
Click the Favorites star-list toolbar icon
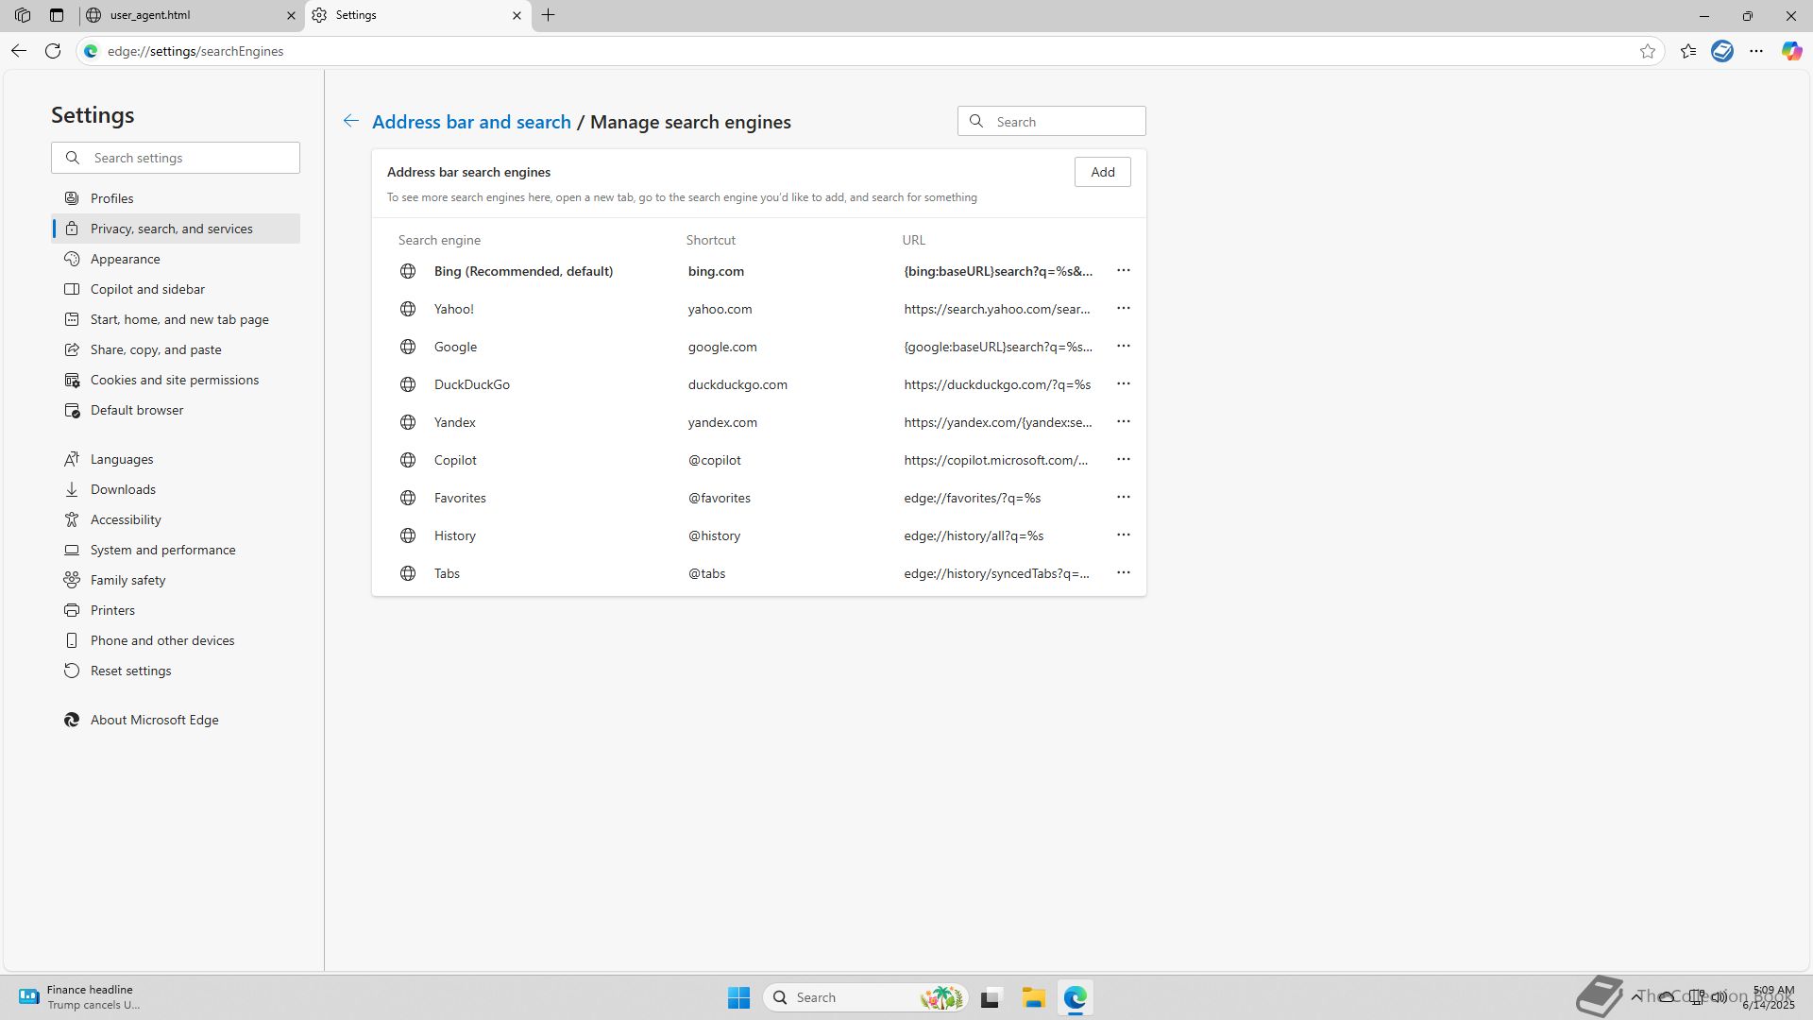1688,51
